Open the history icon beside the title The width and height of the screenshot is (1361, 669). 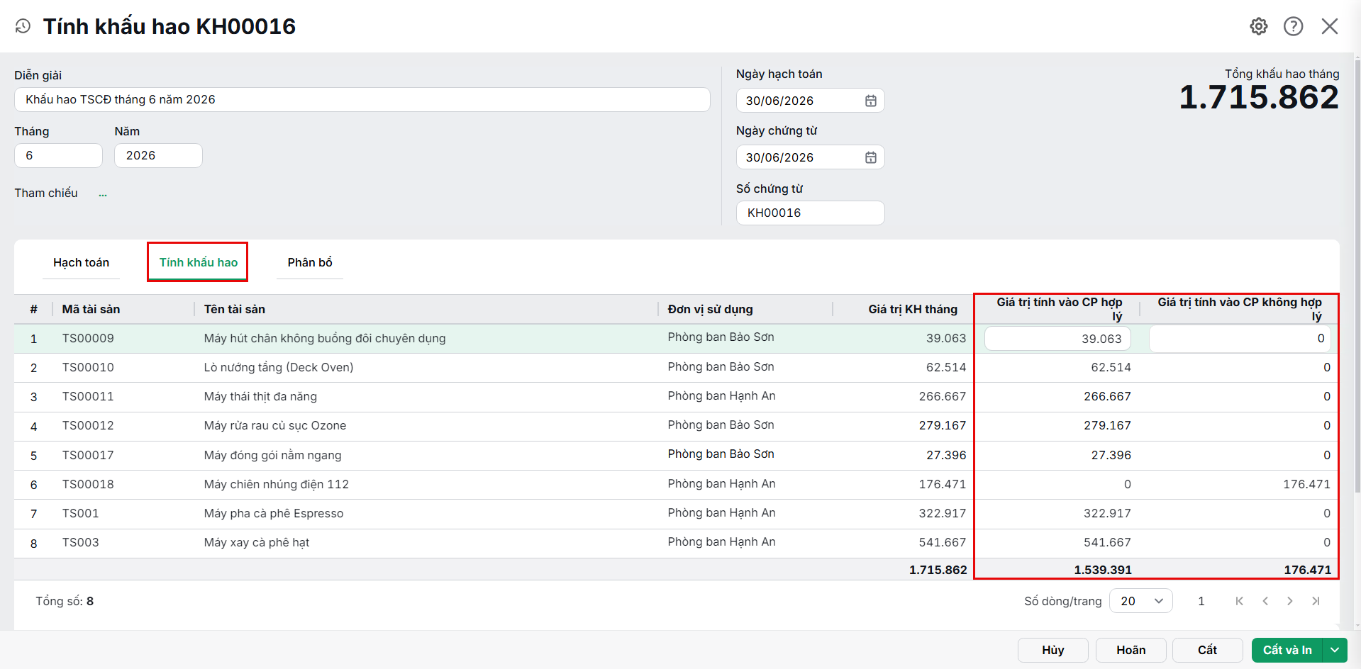[x=23, y=26]
